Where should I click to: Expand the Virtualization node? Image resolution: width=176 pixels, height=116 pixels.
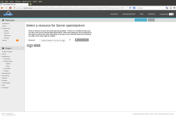coord(1,83)
